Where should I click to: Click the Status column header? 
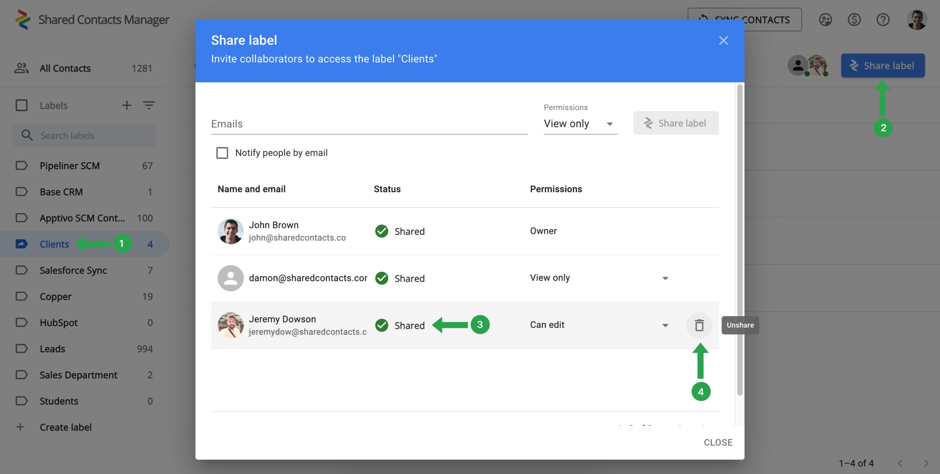[387, 189]
